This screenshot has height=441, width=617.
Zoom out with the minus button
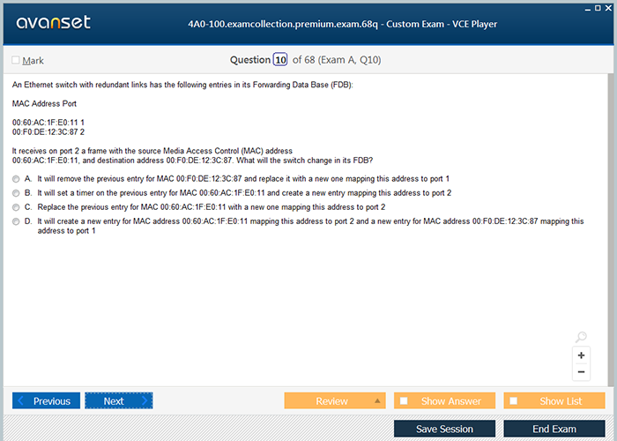[x=581, y=372]
